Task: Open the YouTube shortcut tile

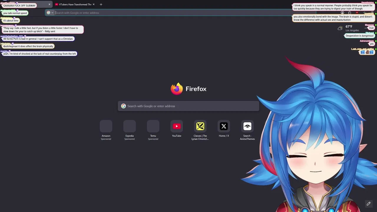Action: tap(177, 126)
